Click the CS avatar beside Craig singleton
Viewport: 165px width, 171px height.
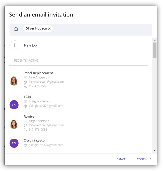(x=14, y=143)
